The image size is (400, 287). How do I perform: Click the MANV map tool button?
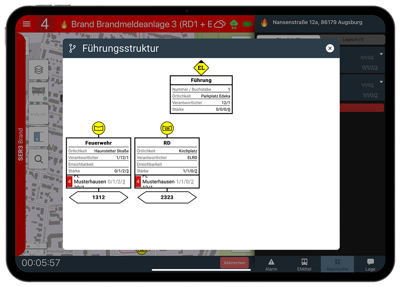[39, 114]
